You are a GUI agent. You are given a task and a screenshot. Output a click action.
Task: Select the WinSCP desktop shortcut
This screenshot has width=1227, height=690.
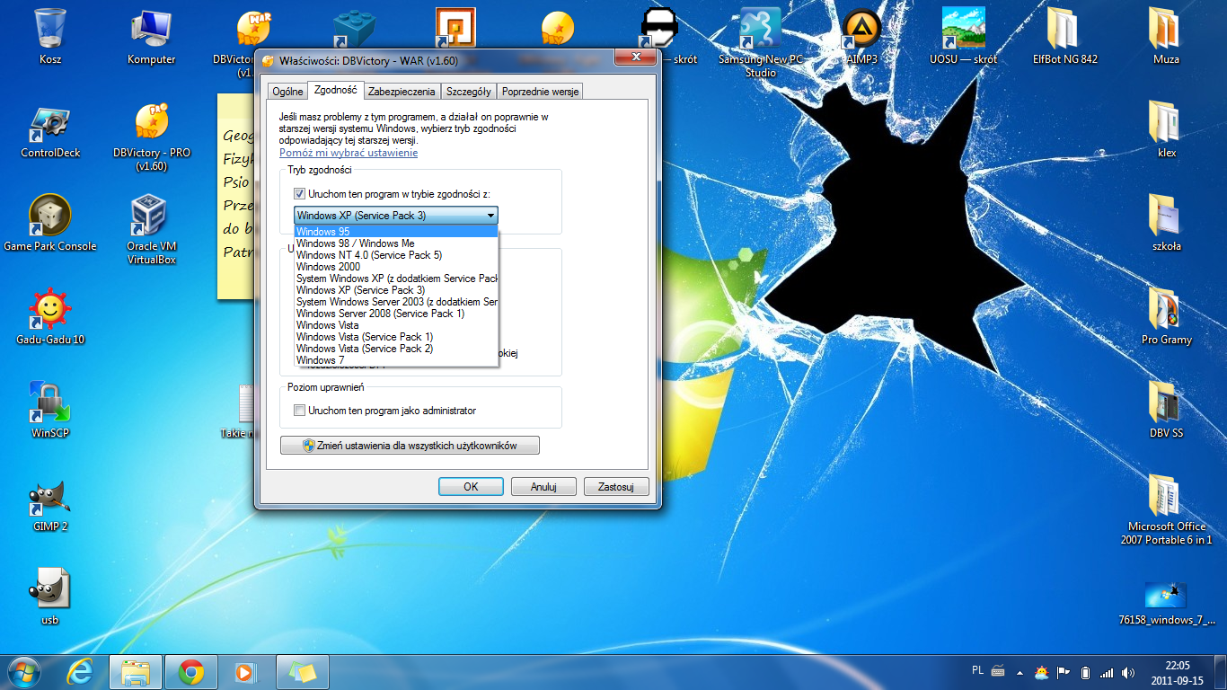[x=50, y=410]
